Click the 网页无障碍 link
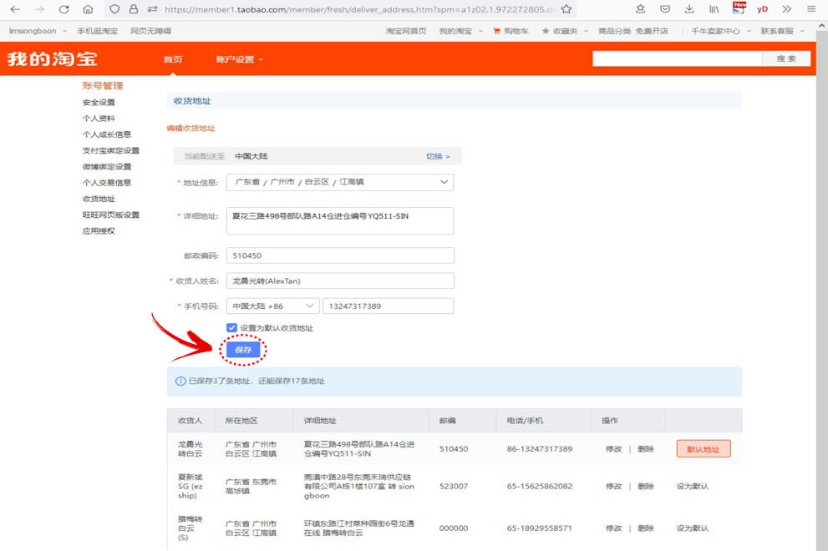This screenshot has height=551, width=828. [151, 31]
